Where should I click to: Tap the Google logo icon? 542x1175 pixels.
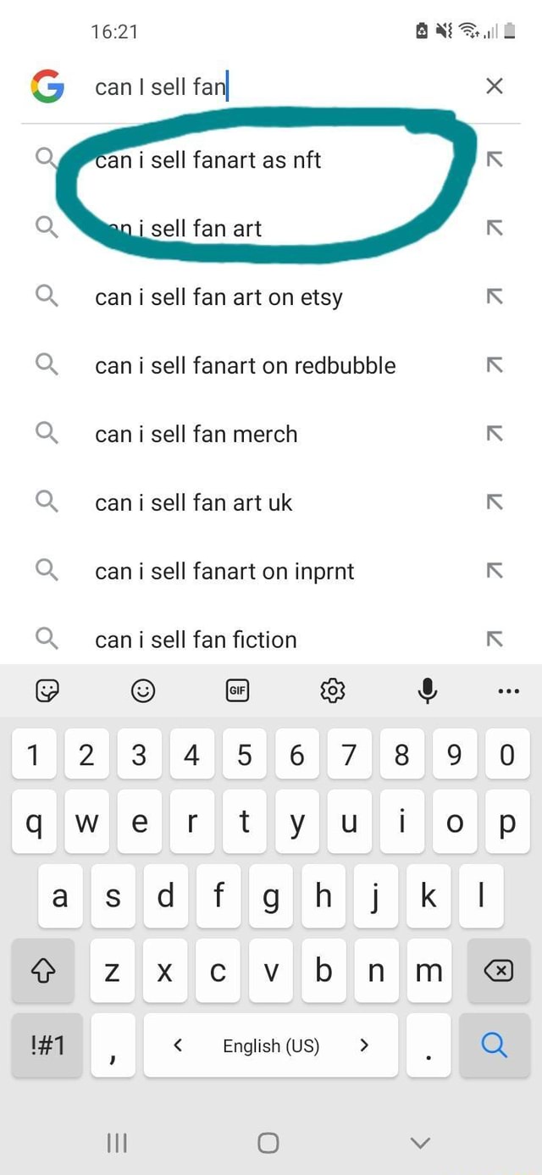click(x=47, y=86)
